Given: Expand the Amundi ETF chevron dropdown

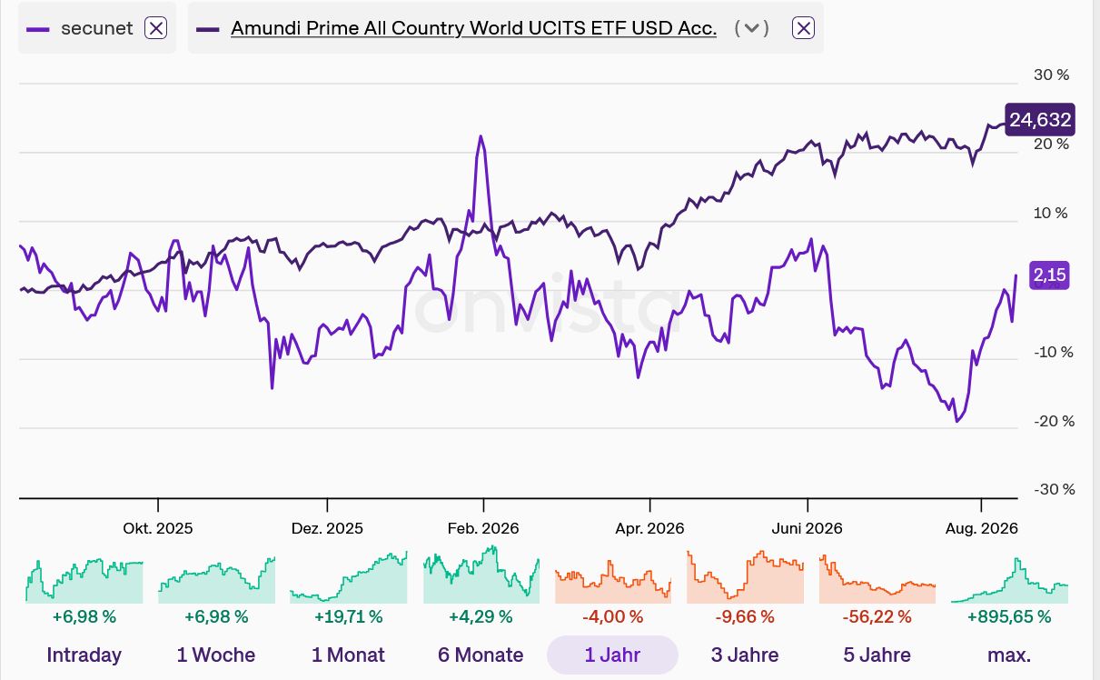Looking at the screenshot, I should click(x=751, y=28).
